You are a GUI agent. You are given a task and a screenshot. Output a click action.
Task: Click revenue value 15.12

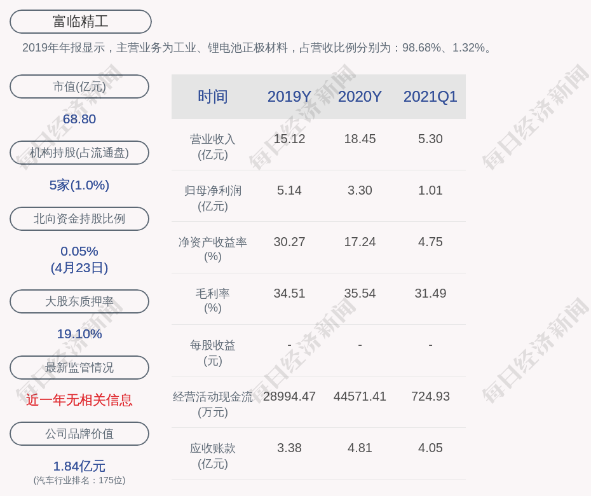290,139
